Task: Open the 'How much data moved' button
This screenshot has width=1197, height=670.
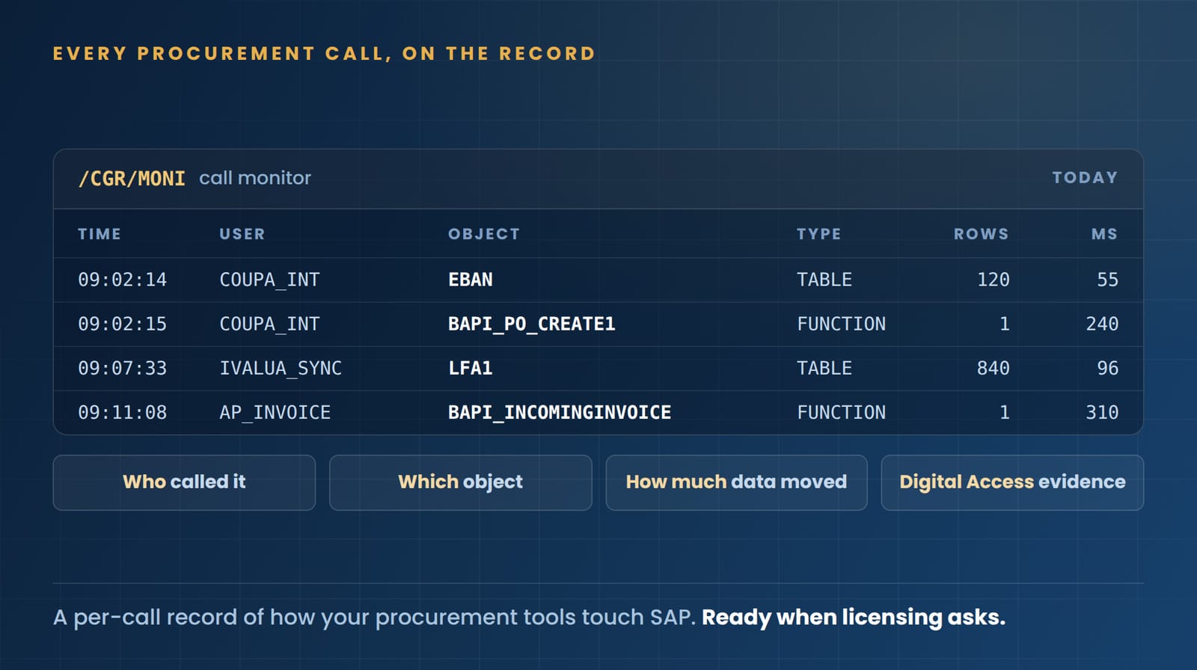Action: [736, 482]
